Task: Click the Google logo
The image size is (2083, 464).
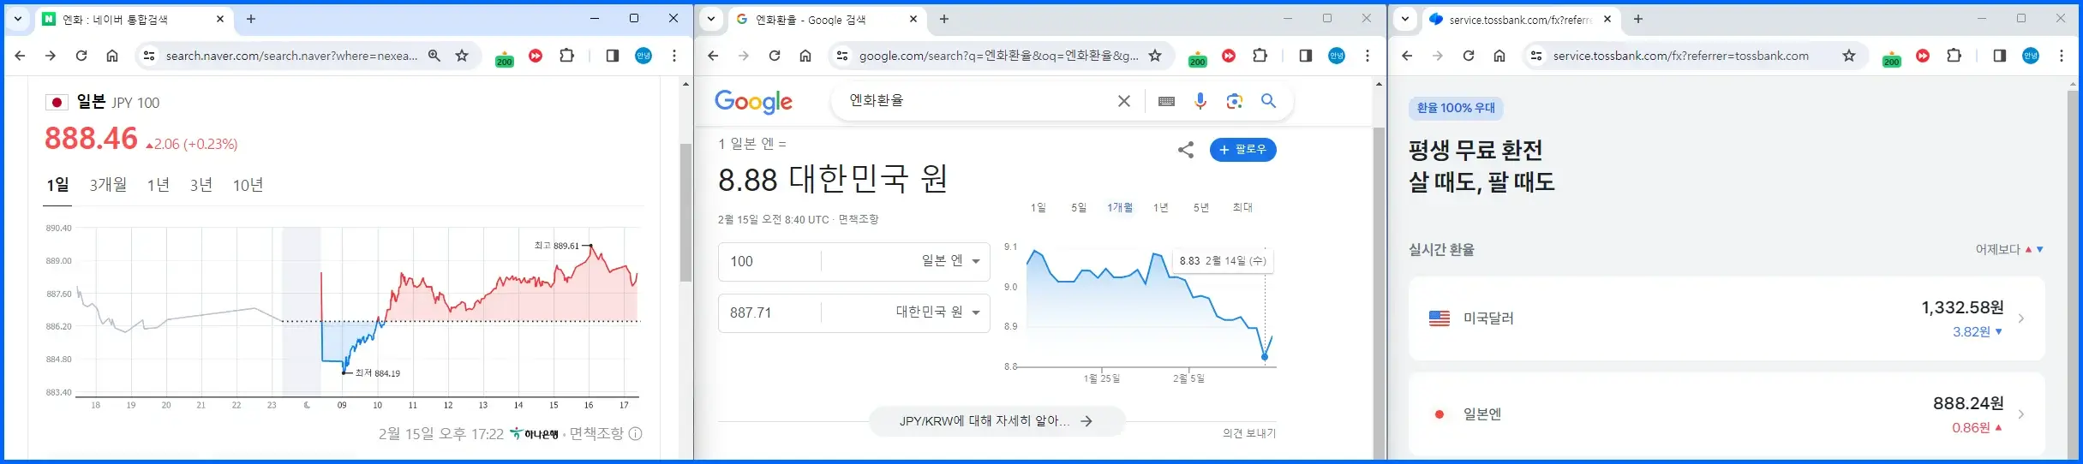Action: tap(754, 101)
